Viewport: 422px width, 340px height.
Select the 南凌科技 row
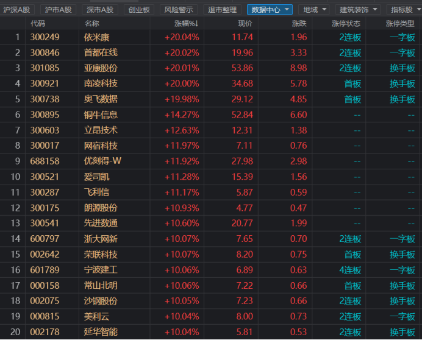click(211, 83)
